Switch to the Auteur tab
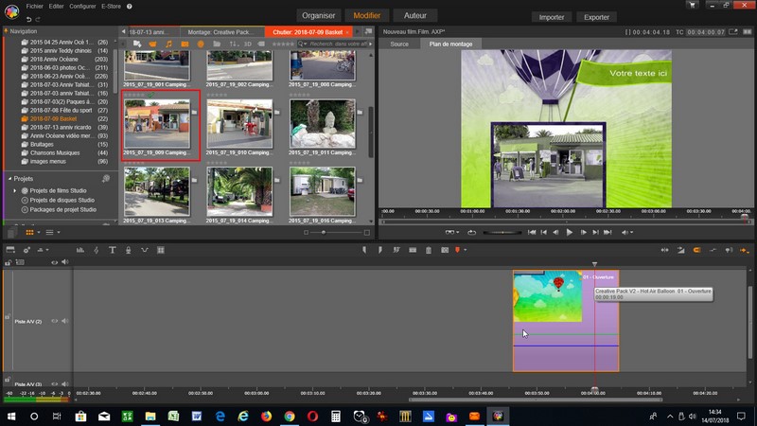This screenshot has height=426, width=757. pos(415,15)
